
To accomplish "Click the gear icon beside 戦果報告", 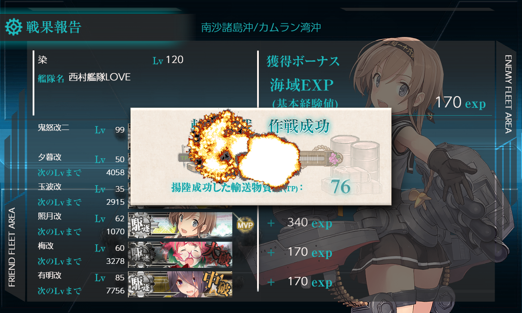I will point(13,27).
